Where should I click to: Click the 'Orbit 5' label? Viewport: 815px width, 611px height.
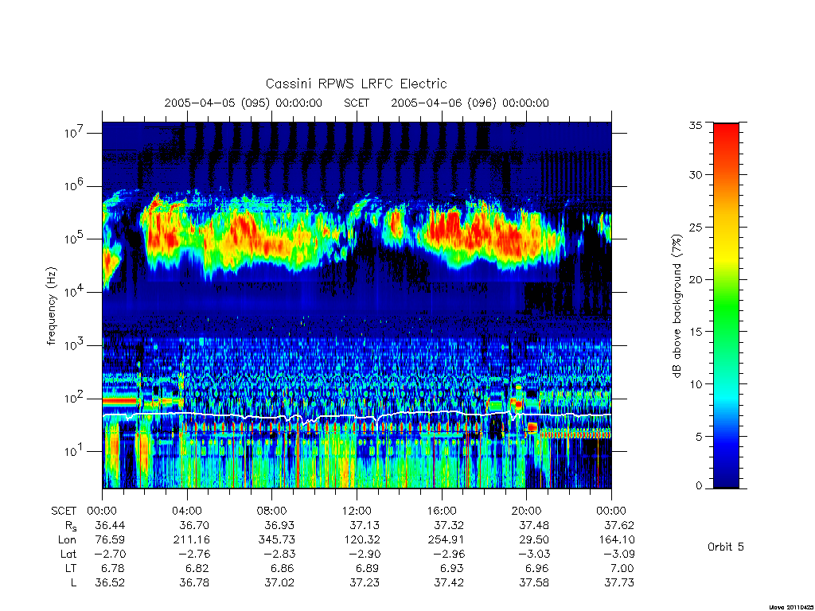(x=726, y=547)
